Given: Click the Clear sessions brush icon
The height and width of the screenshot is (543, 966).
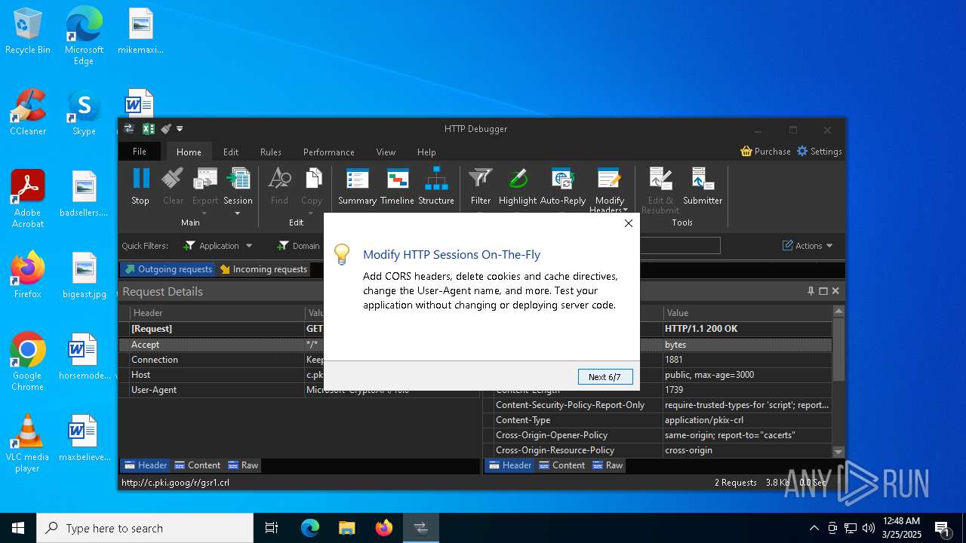Looking at the screenshot, I should coord(173,178).
